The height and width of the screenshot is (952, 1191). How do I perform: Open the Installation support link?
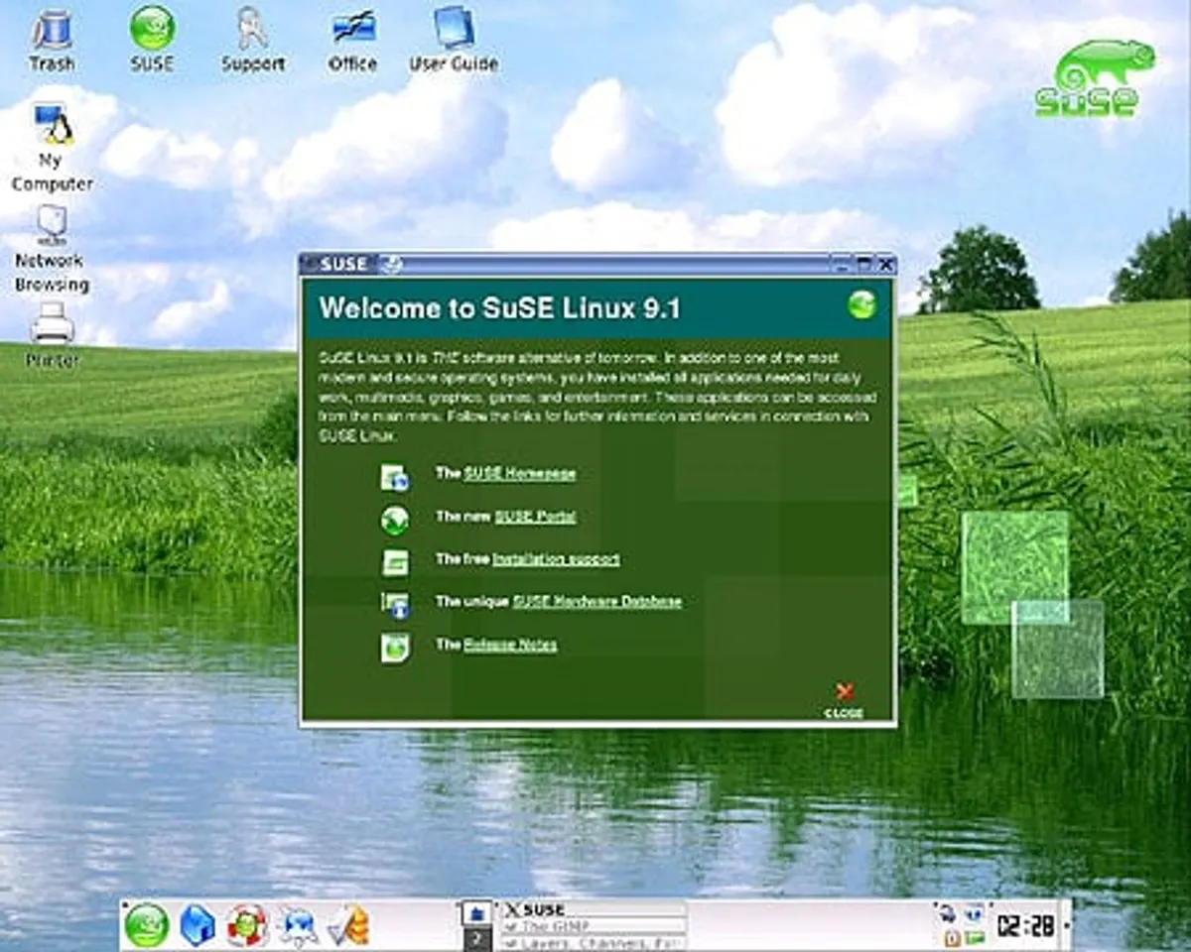[556, 559]
